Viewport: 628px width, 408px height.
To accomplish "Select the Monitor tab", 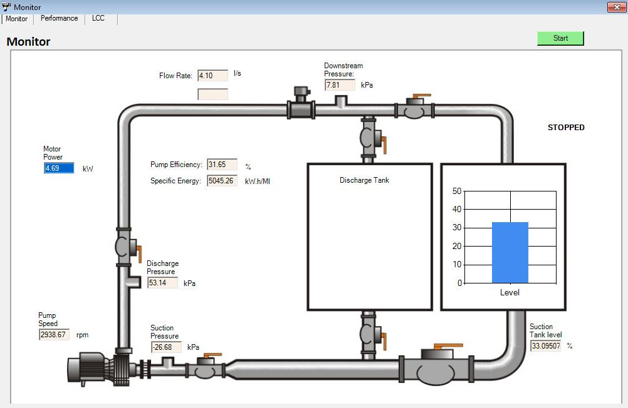I will pyautogui.click(x=17, y=19).
